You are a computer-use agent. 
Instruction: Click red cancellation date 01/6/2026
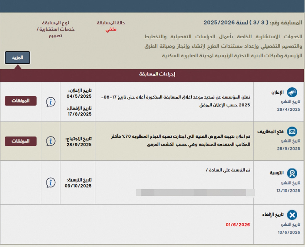click(x=238, y=225)
